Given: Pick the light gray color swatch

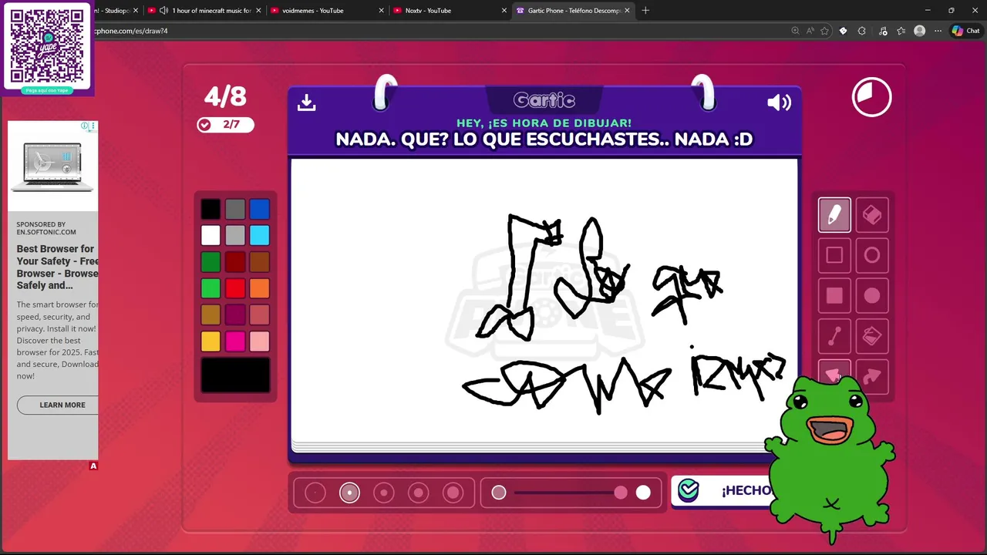Looking at the screenshot, I should tap(235, 235).
